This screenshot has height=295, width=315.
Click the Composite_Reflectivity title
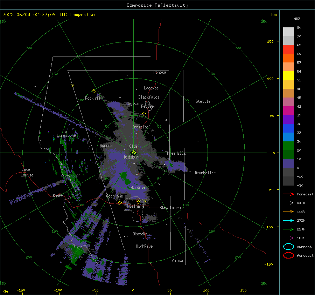[x=157, y=5]
